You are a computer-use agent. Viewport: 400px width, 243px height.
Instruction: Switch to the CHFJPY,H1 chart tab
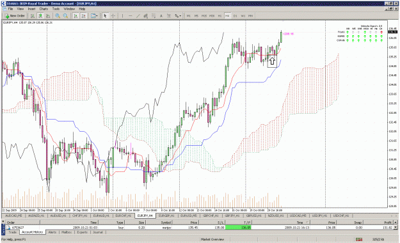[80, 216]
